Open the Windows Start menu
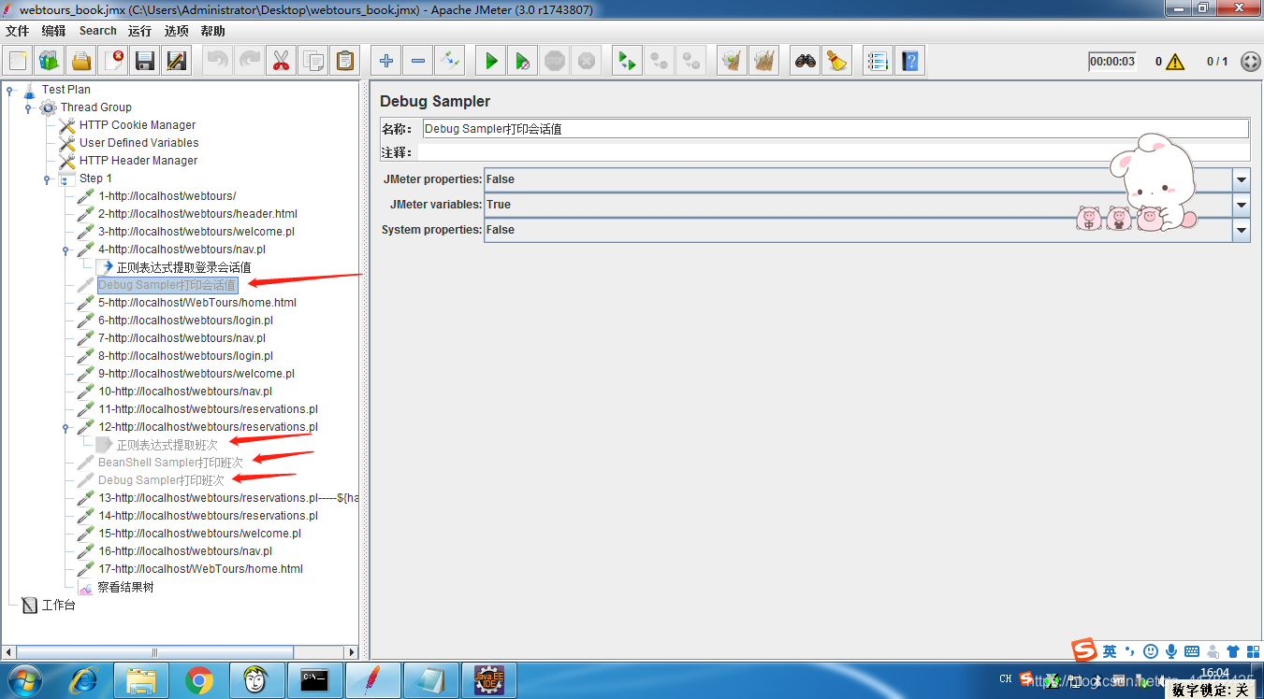 click(x=23, y=680)
